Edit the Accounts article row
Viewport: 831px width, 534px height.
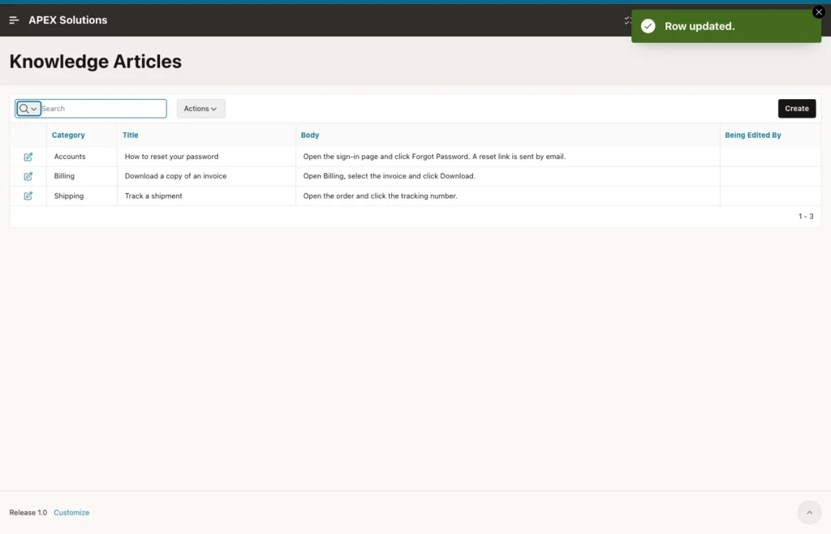[x=28, y=157]
